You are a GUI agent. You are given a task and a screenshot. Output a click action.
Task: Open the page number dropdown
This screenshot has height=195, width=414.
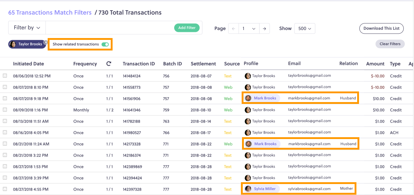(249, 29)
